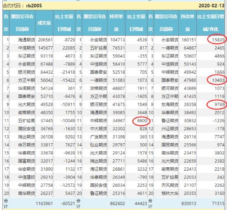
Task: Click short position change -1226
Action: coord(218,121)
